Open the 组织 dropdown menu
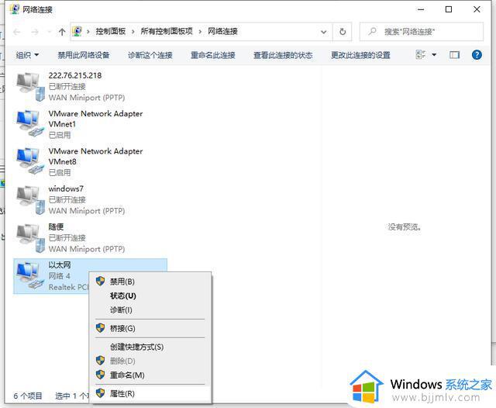This screenshot has width=496, height=408. point(27,55)
